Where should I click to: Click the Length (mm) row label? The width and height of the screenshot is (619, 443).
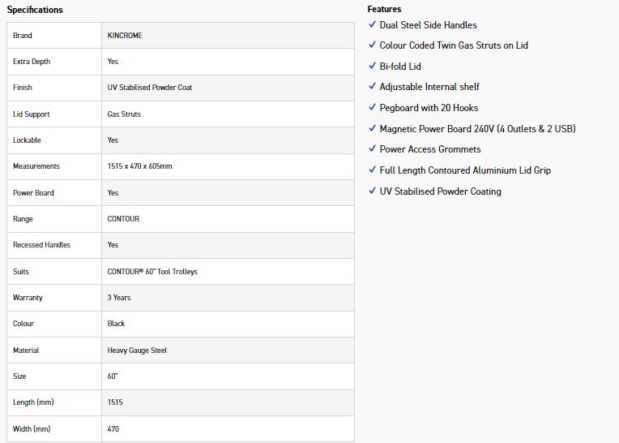[33, 402]
